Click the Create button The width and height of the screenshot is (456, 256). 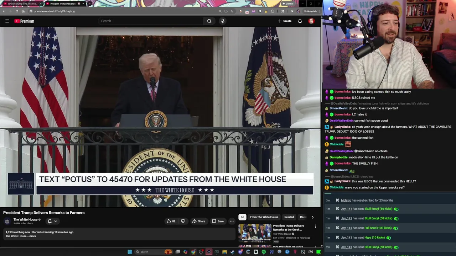(285, 21)
